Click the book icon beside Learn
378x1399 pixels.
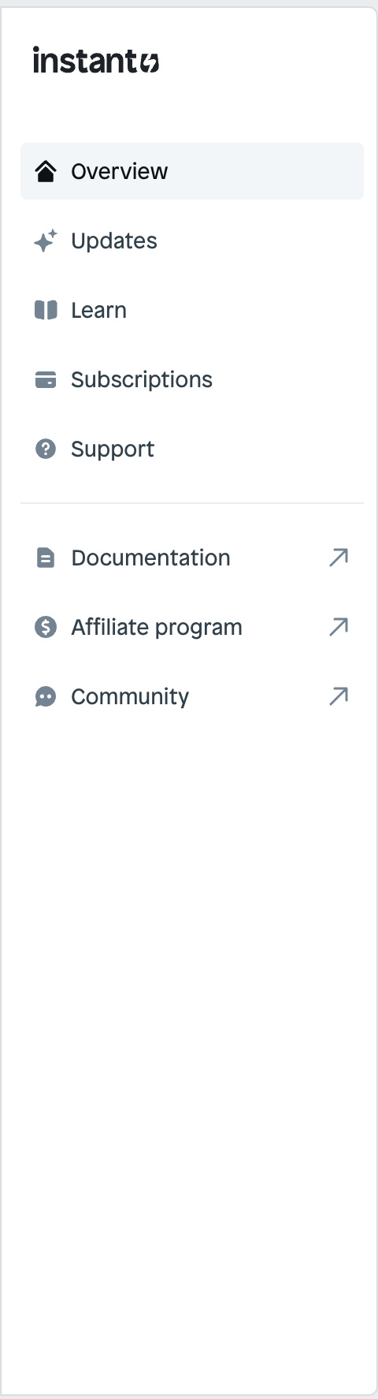[46, 310]
